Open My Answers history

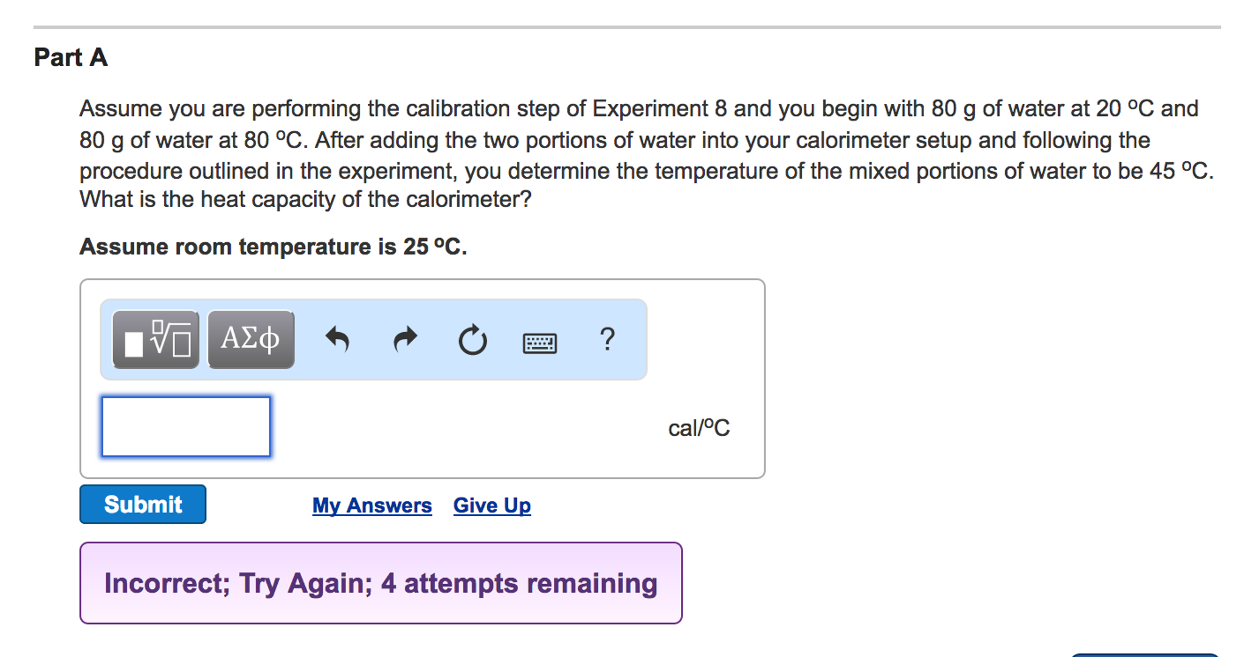[x=371, y=505]
